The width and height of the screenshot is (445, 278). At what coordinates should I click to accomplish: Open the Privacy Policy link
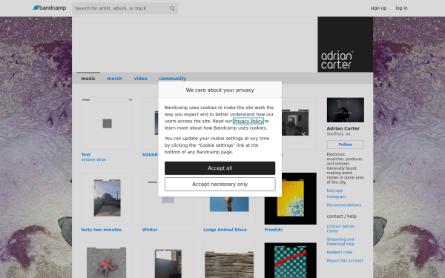coord(248,121)
